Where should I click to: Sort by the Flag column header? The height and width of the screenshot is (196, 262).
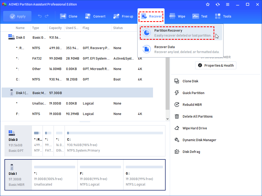(x=86, y=28)
